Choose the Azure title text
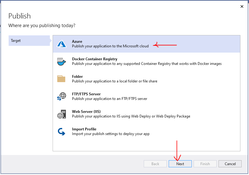Image resolution: width=249 pixels, height=175 pixels. [77, 42]
